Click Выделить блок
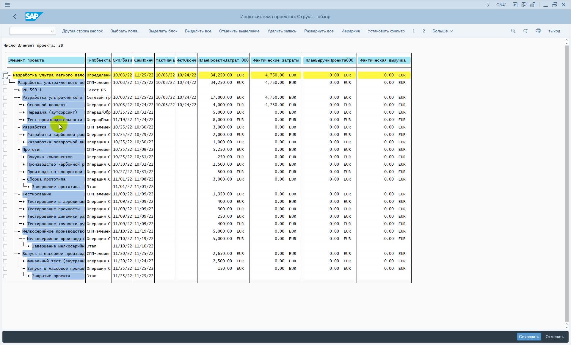Viewport: 571px width, 345px height. [x=163, y=31]
